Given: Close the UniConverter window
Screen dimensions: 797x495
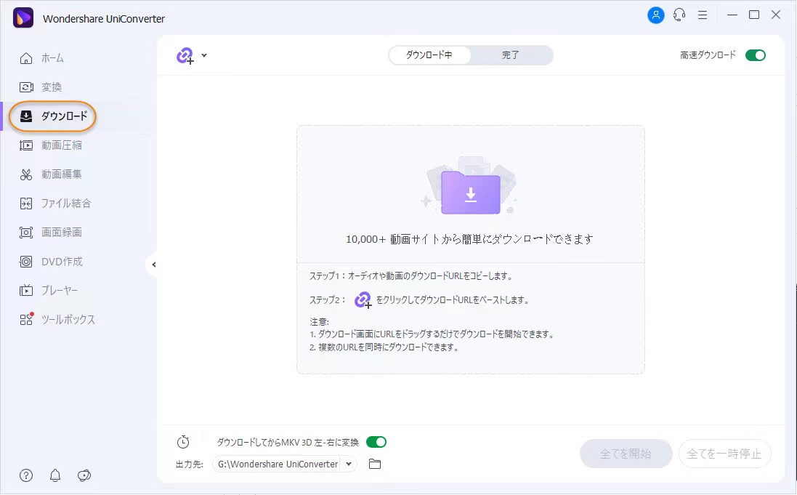Looking at the screenshot, I should (x=776, y=15).
